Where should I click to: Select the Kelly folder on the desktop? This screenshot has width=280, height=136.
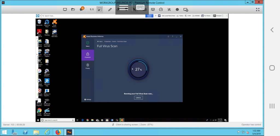pos(47,62)
